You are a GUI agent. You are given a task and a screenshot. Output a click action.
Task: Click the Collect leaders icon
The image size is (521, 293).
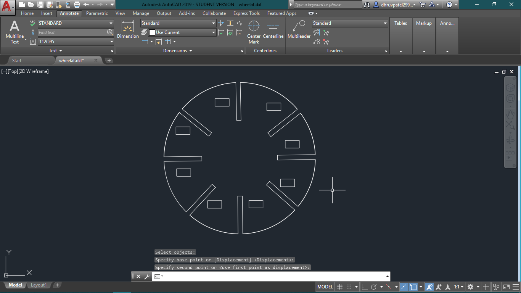coord(317,42)
